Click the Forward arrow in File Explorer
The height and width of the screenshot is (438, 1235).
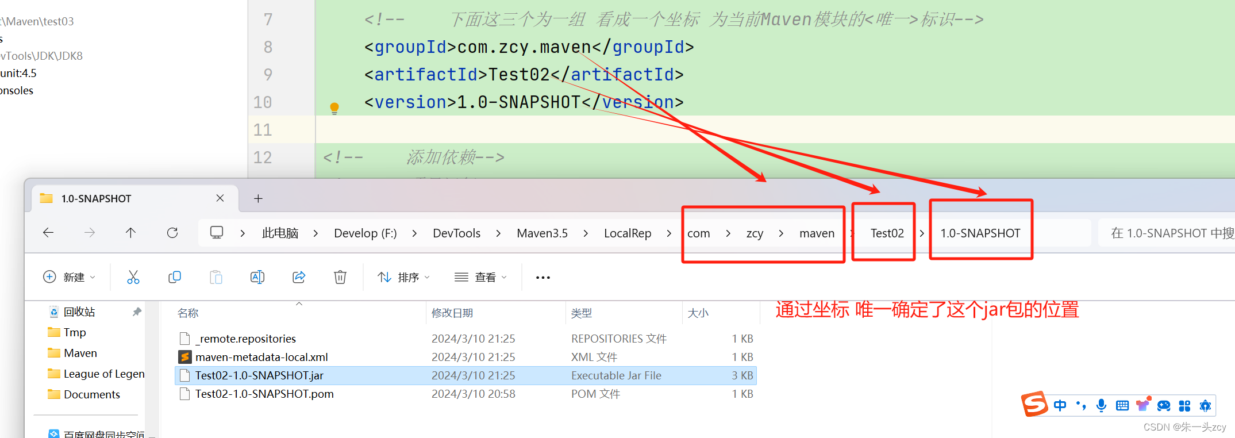point(90,233)
